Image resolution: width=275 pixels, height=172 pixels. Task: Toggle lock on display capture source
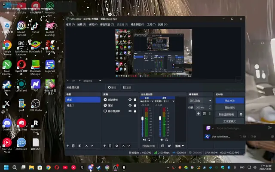click(135, 111)
